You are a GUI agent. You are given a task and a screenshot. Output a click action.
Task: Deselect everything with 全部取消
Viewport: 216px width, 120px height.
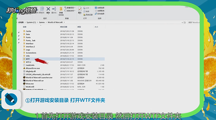(100, 11)
